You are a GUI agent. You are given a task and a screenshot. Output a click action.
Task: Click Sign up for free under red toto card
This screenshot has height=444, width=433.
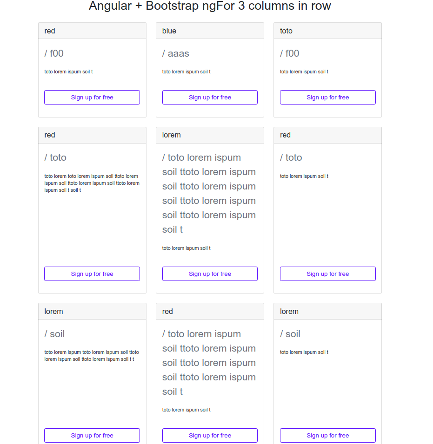[92, 274]
